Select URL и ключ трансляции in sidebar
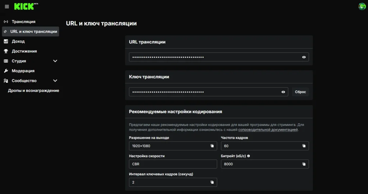 coord(31,32)
